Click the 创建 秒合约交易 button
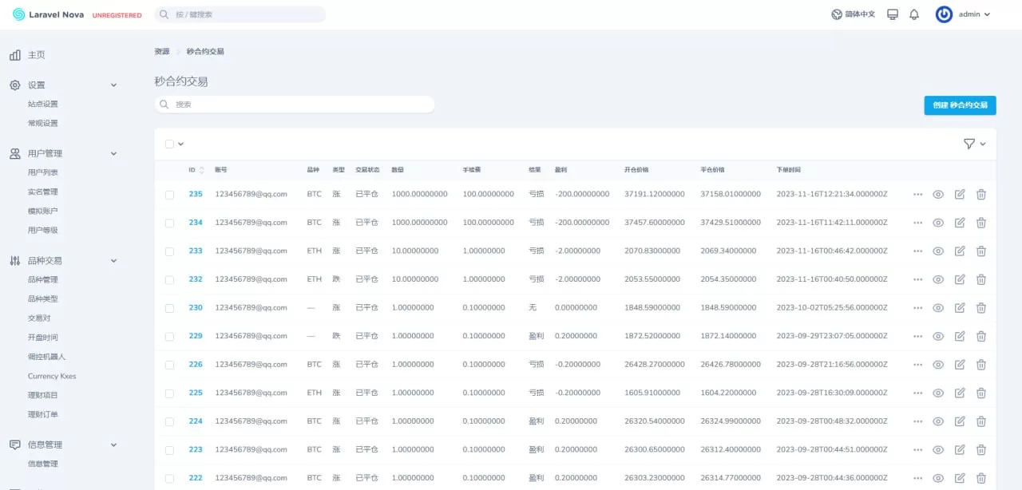The width and height of the screenshot is (1022, 490). (x=960, y=105)
